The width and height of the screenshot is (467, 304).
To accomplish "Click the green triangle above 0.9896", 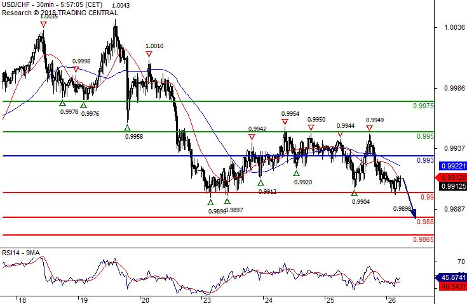I will click(210, 202).
